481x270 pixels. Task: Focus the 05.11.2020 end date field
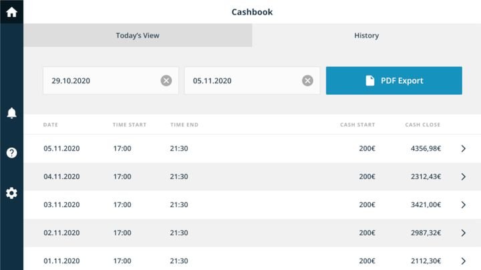coord(242,81)
